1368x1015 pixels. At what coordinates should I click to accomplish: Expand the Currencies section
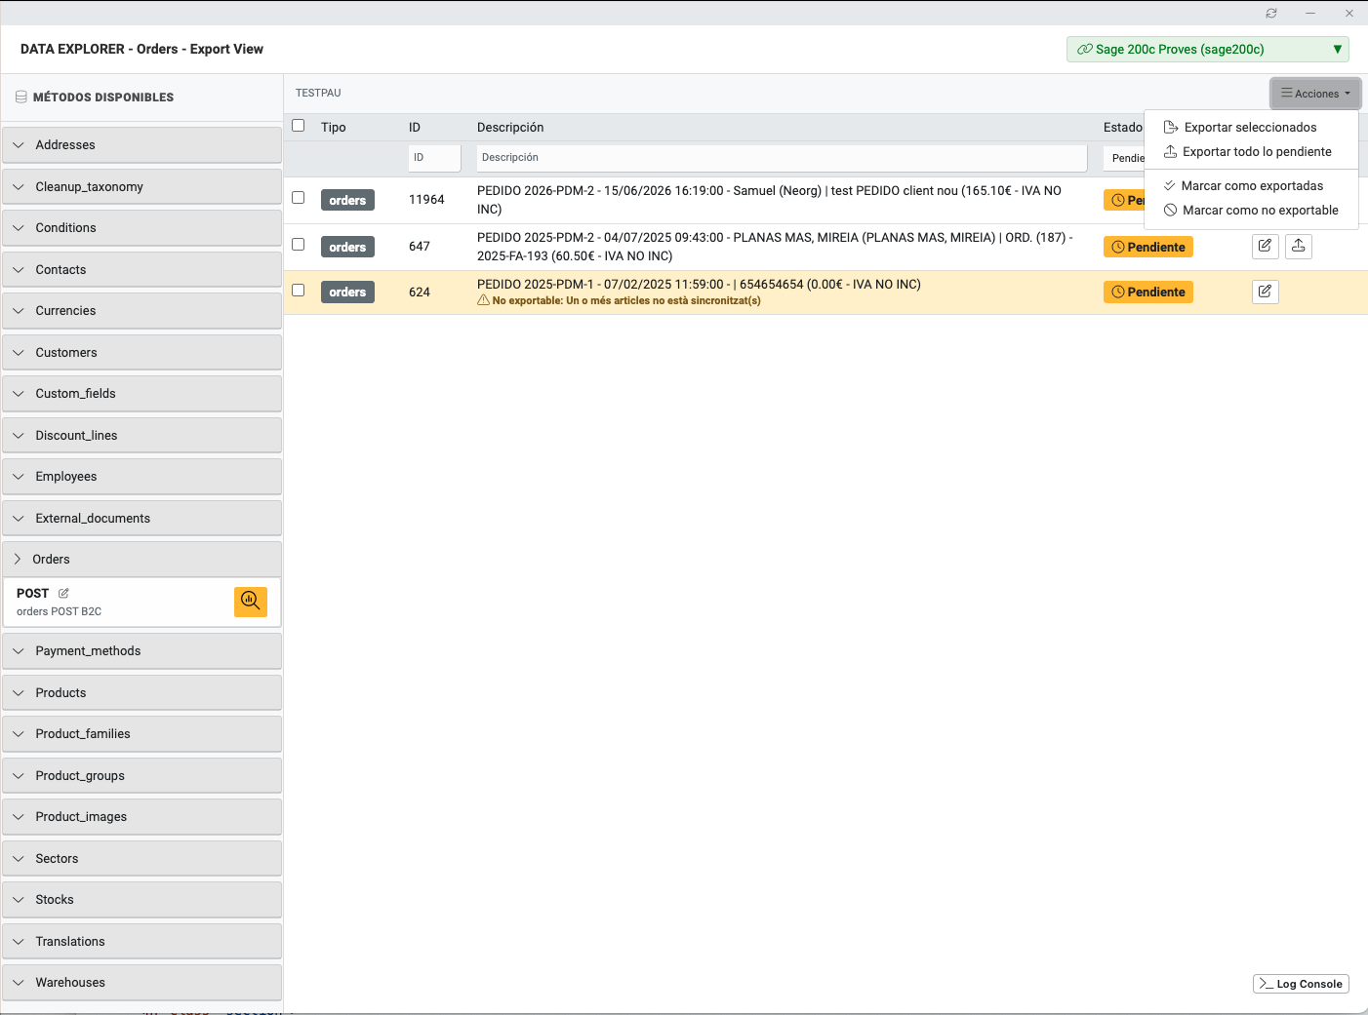coord(142,310)
